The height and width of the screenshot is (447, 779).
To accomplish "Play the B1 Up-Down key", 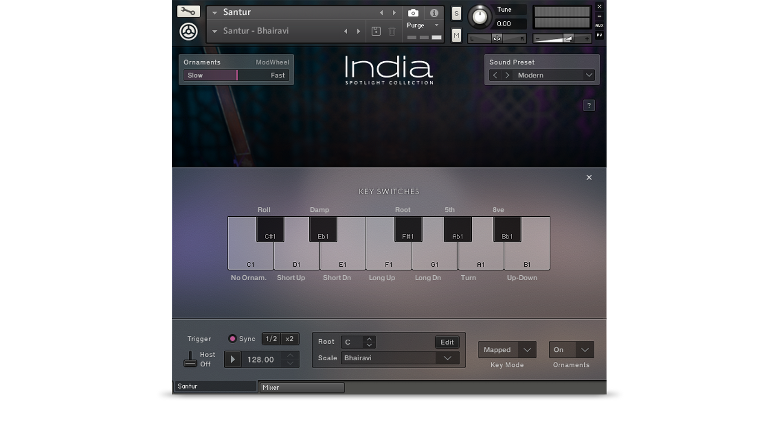I will [527, 257].
